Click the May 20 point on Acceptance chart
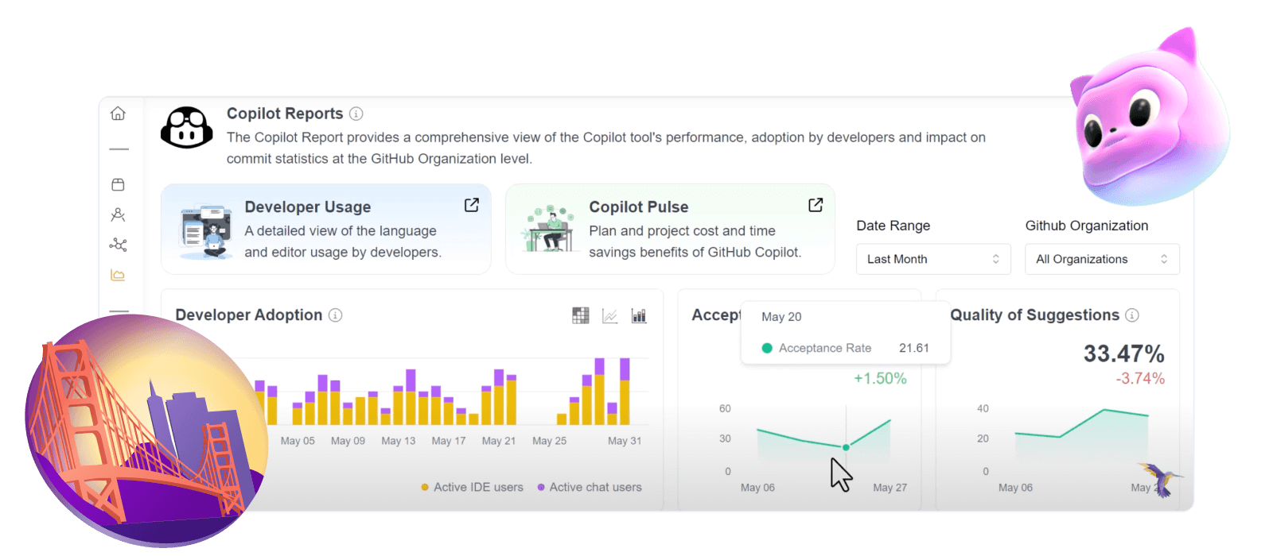The height and width of the screenshot is (556, 1273). pos(846,447)
